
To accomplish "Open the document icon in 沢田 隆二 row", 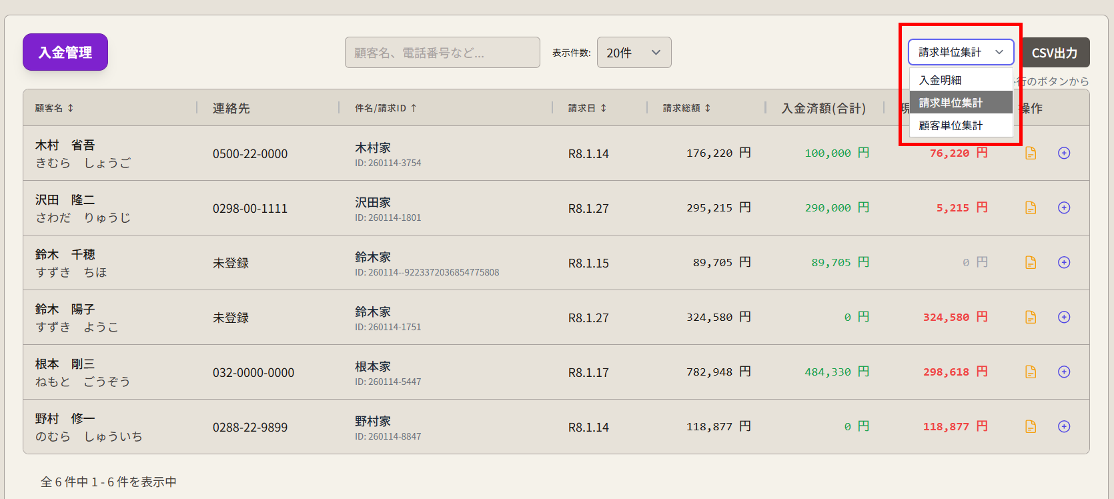I will click(1031, 208).
